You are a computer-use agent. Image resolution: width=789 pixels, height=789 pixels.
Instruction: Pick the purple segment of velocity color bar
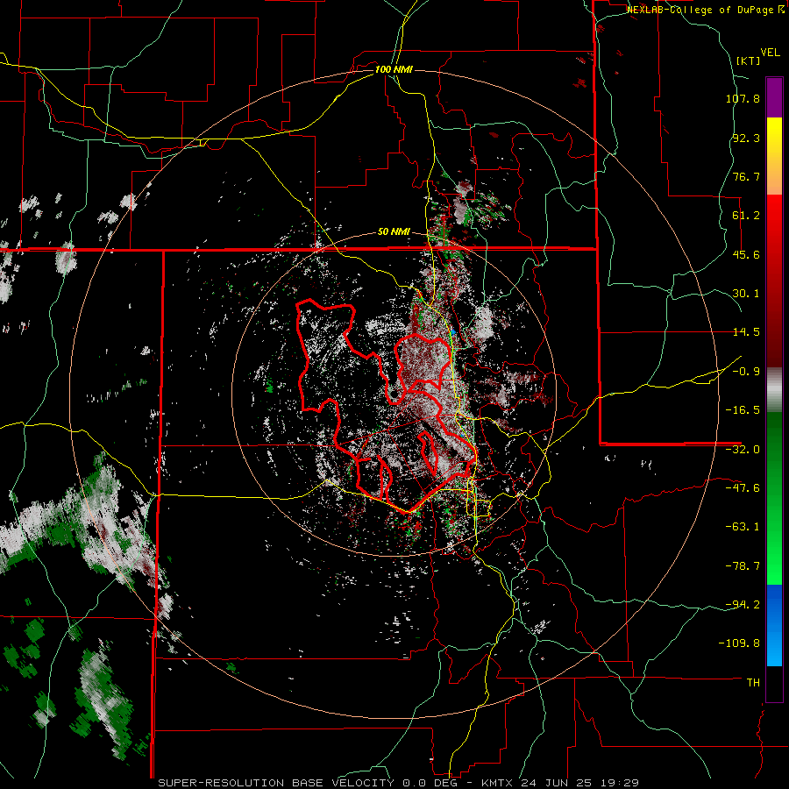[x=774, y=97]
